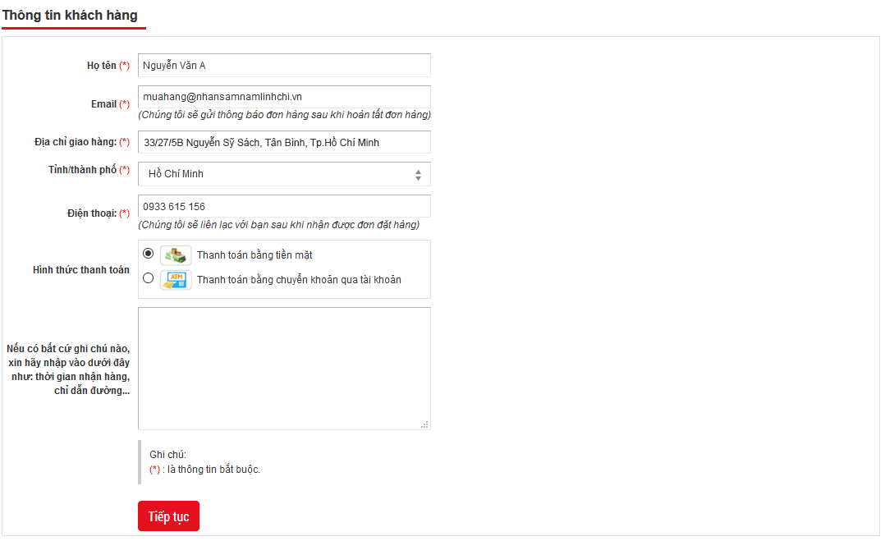Grab the resize handle of the notes textarea
This screenshot has height=541, width=885.
(424, 424)
